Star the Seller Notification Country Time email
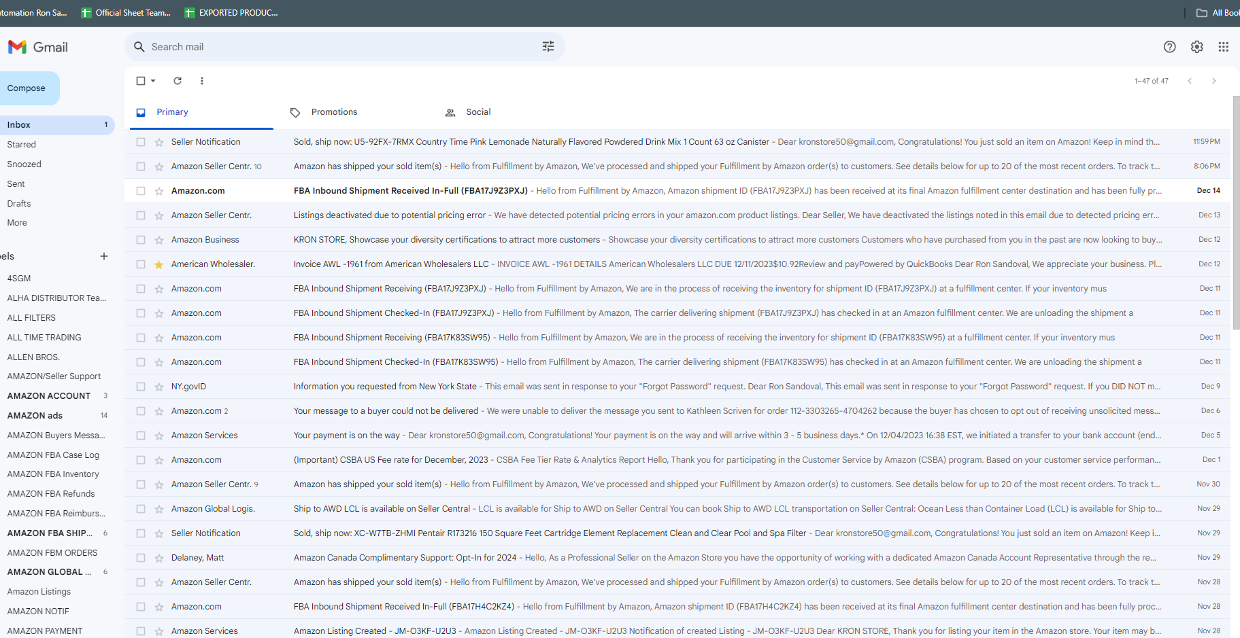 pos(159,142)
